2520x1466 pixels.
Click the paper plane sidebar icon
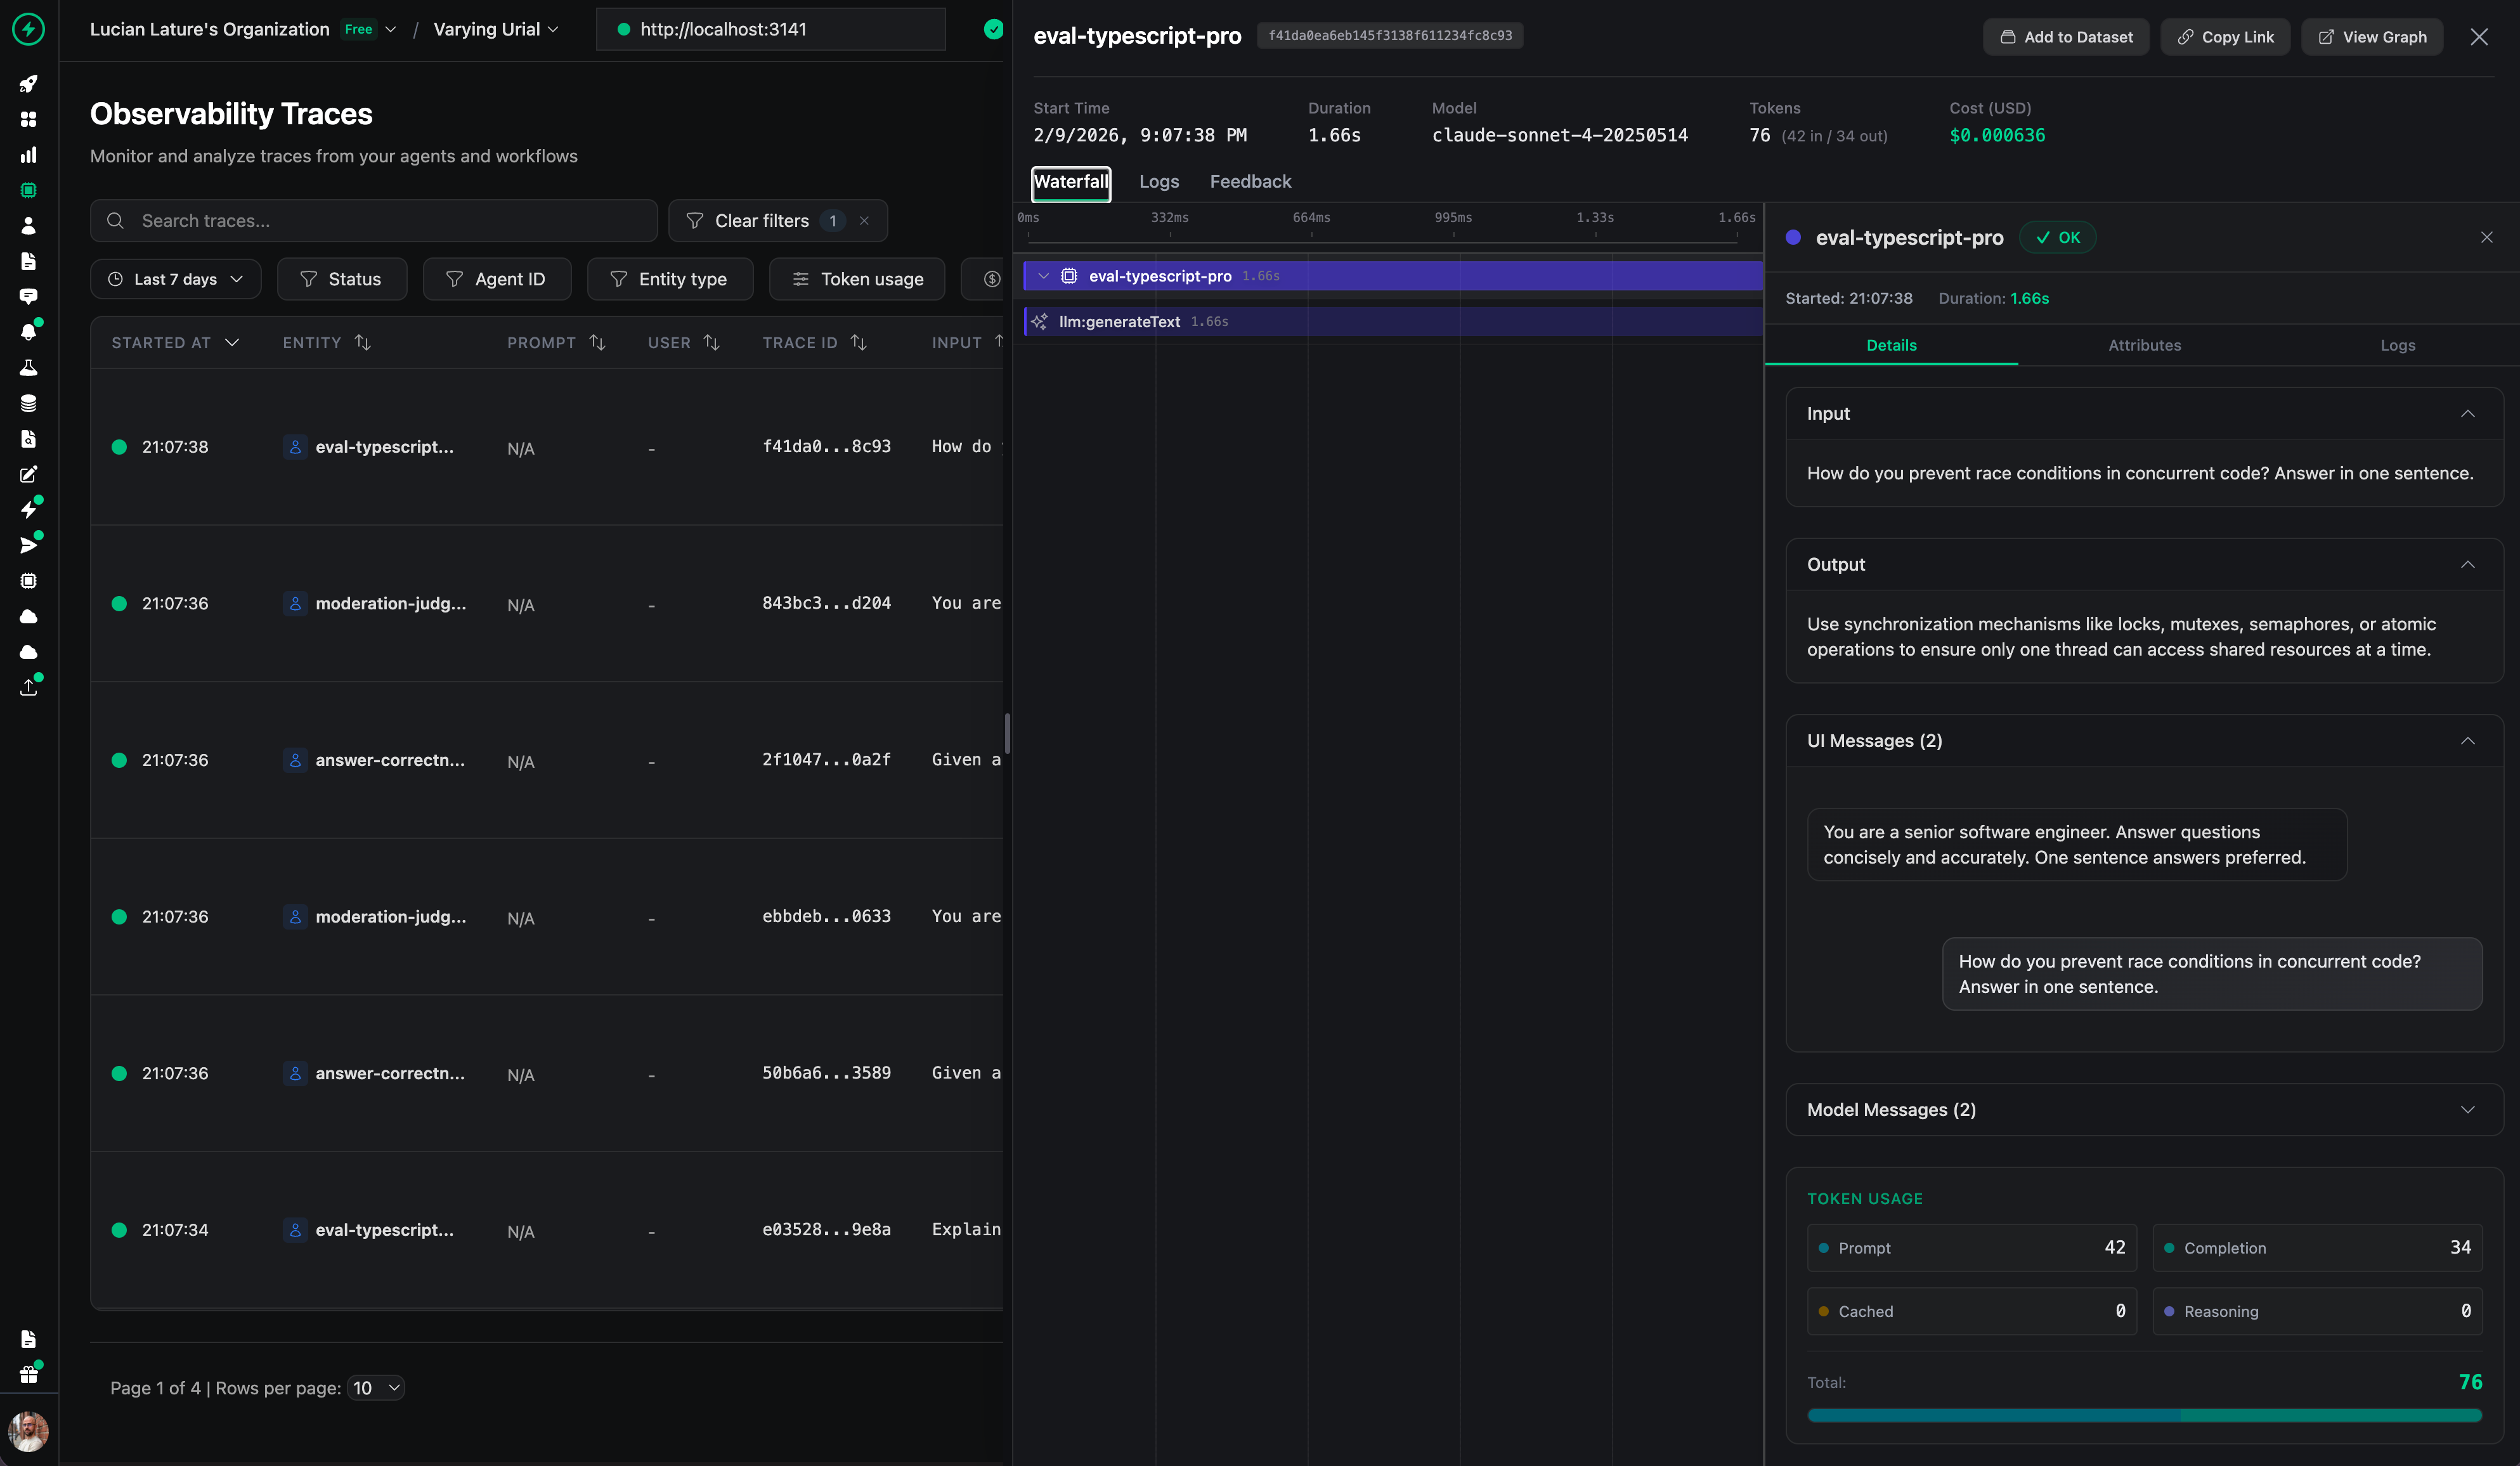(x=28, y=545)
